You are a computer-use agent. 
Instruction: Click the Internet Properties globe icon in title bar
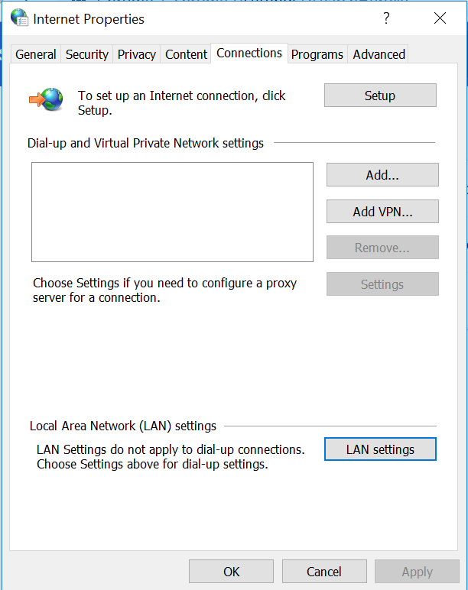click(x=19, y=18)
